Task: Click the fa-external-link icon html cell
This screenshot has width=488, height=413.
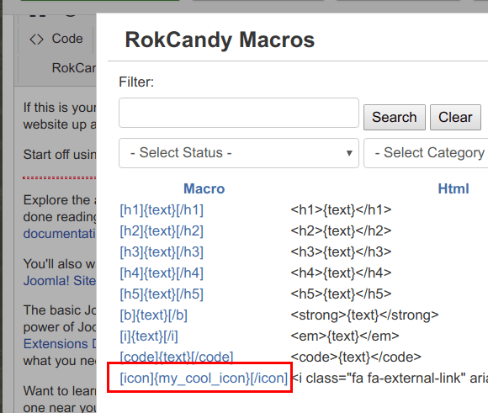Action: point(390,379)
